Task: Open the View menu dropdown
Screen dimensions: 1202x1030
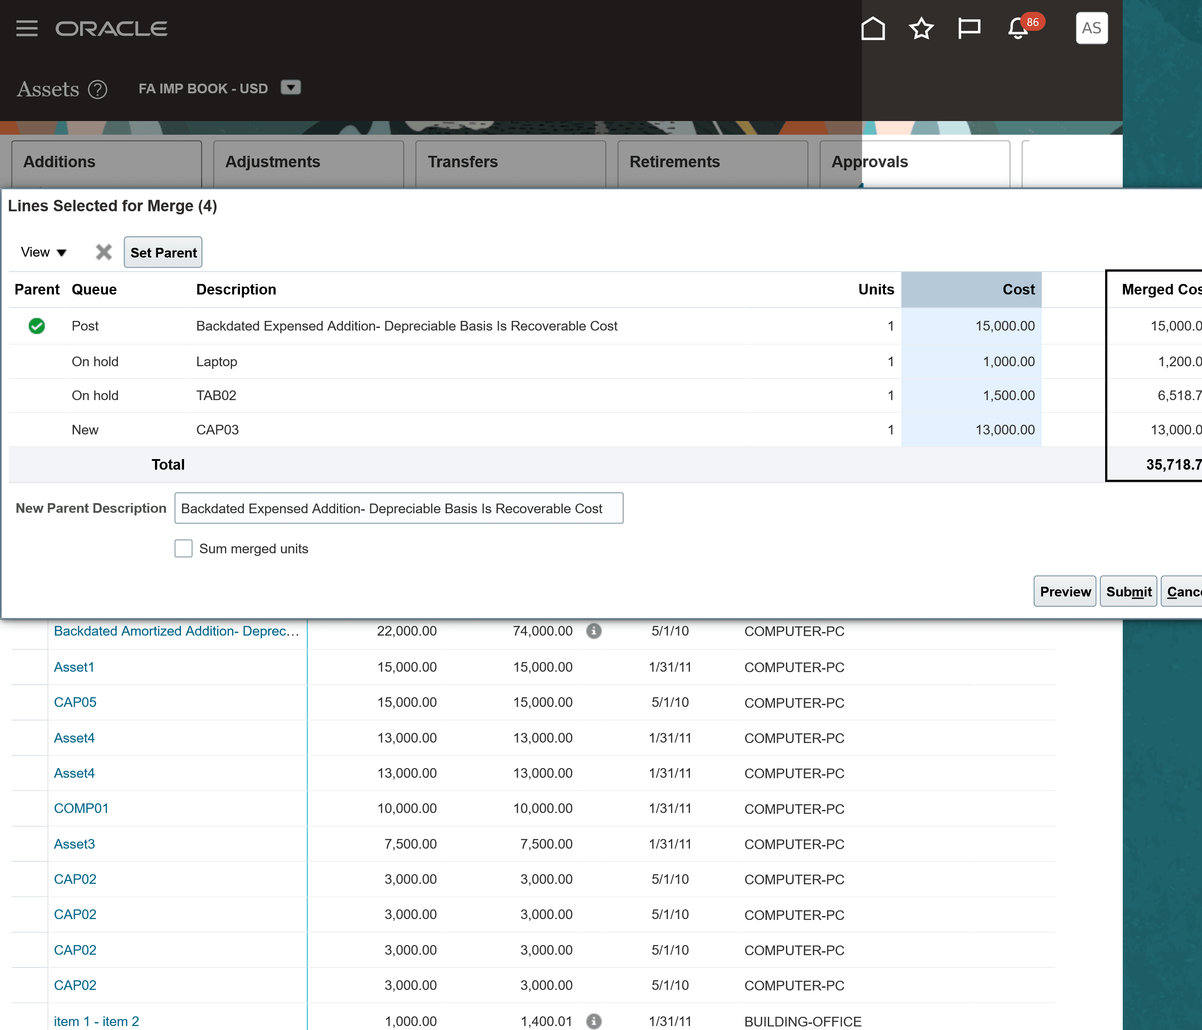Action: [x=44, y=252]
